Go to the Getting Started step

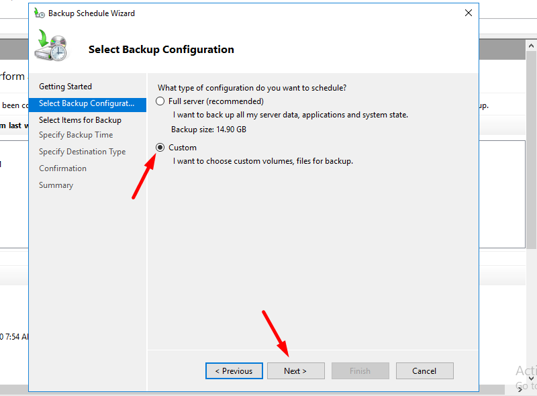[x=65, y=87]
